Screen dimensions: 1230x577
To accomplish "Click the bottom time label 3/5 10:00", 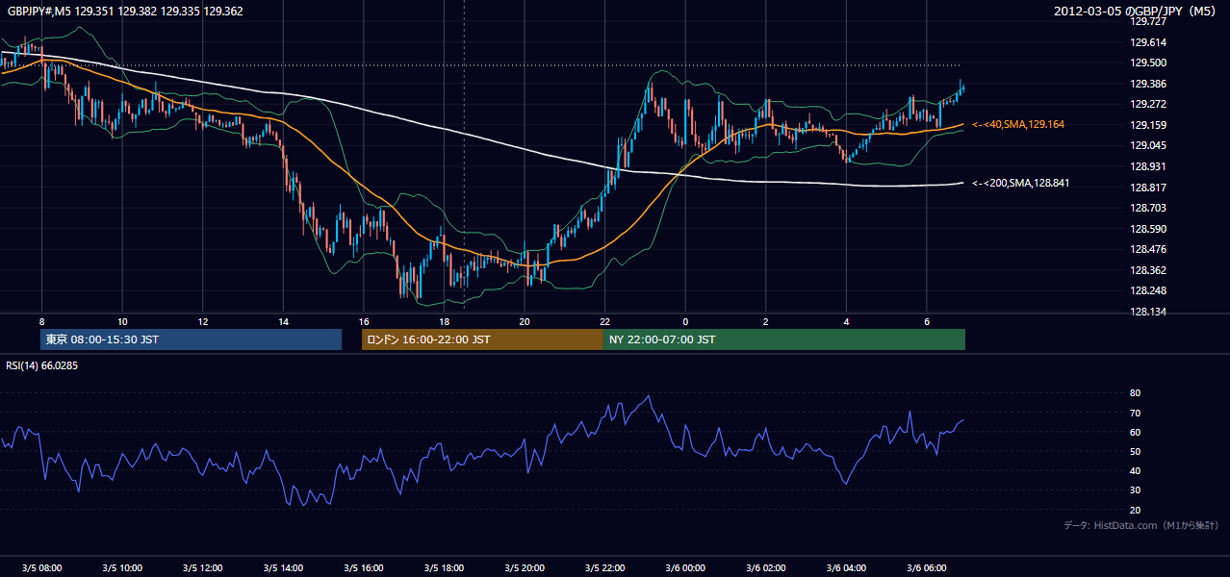I will (x=122, y=568).
